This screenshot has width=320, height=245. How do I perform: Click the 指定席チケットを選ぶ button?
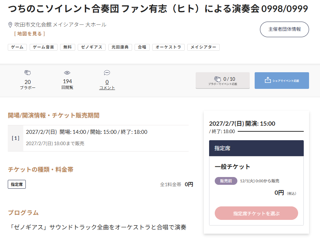click(256, 213)
